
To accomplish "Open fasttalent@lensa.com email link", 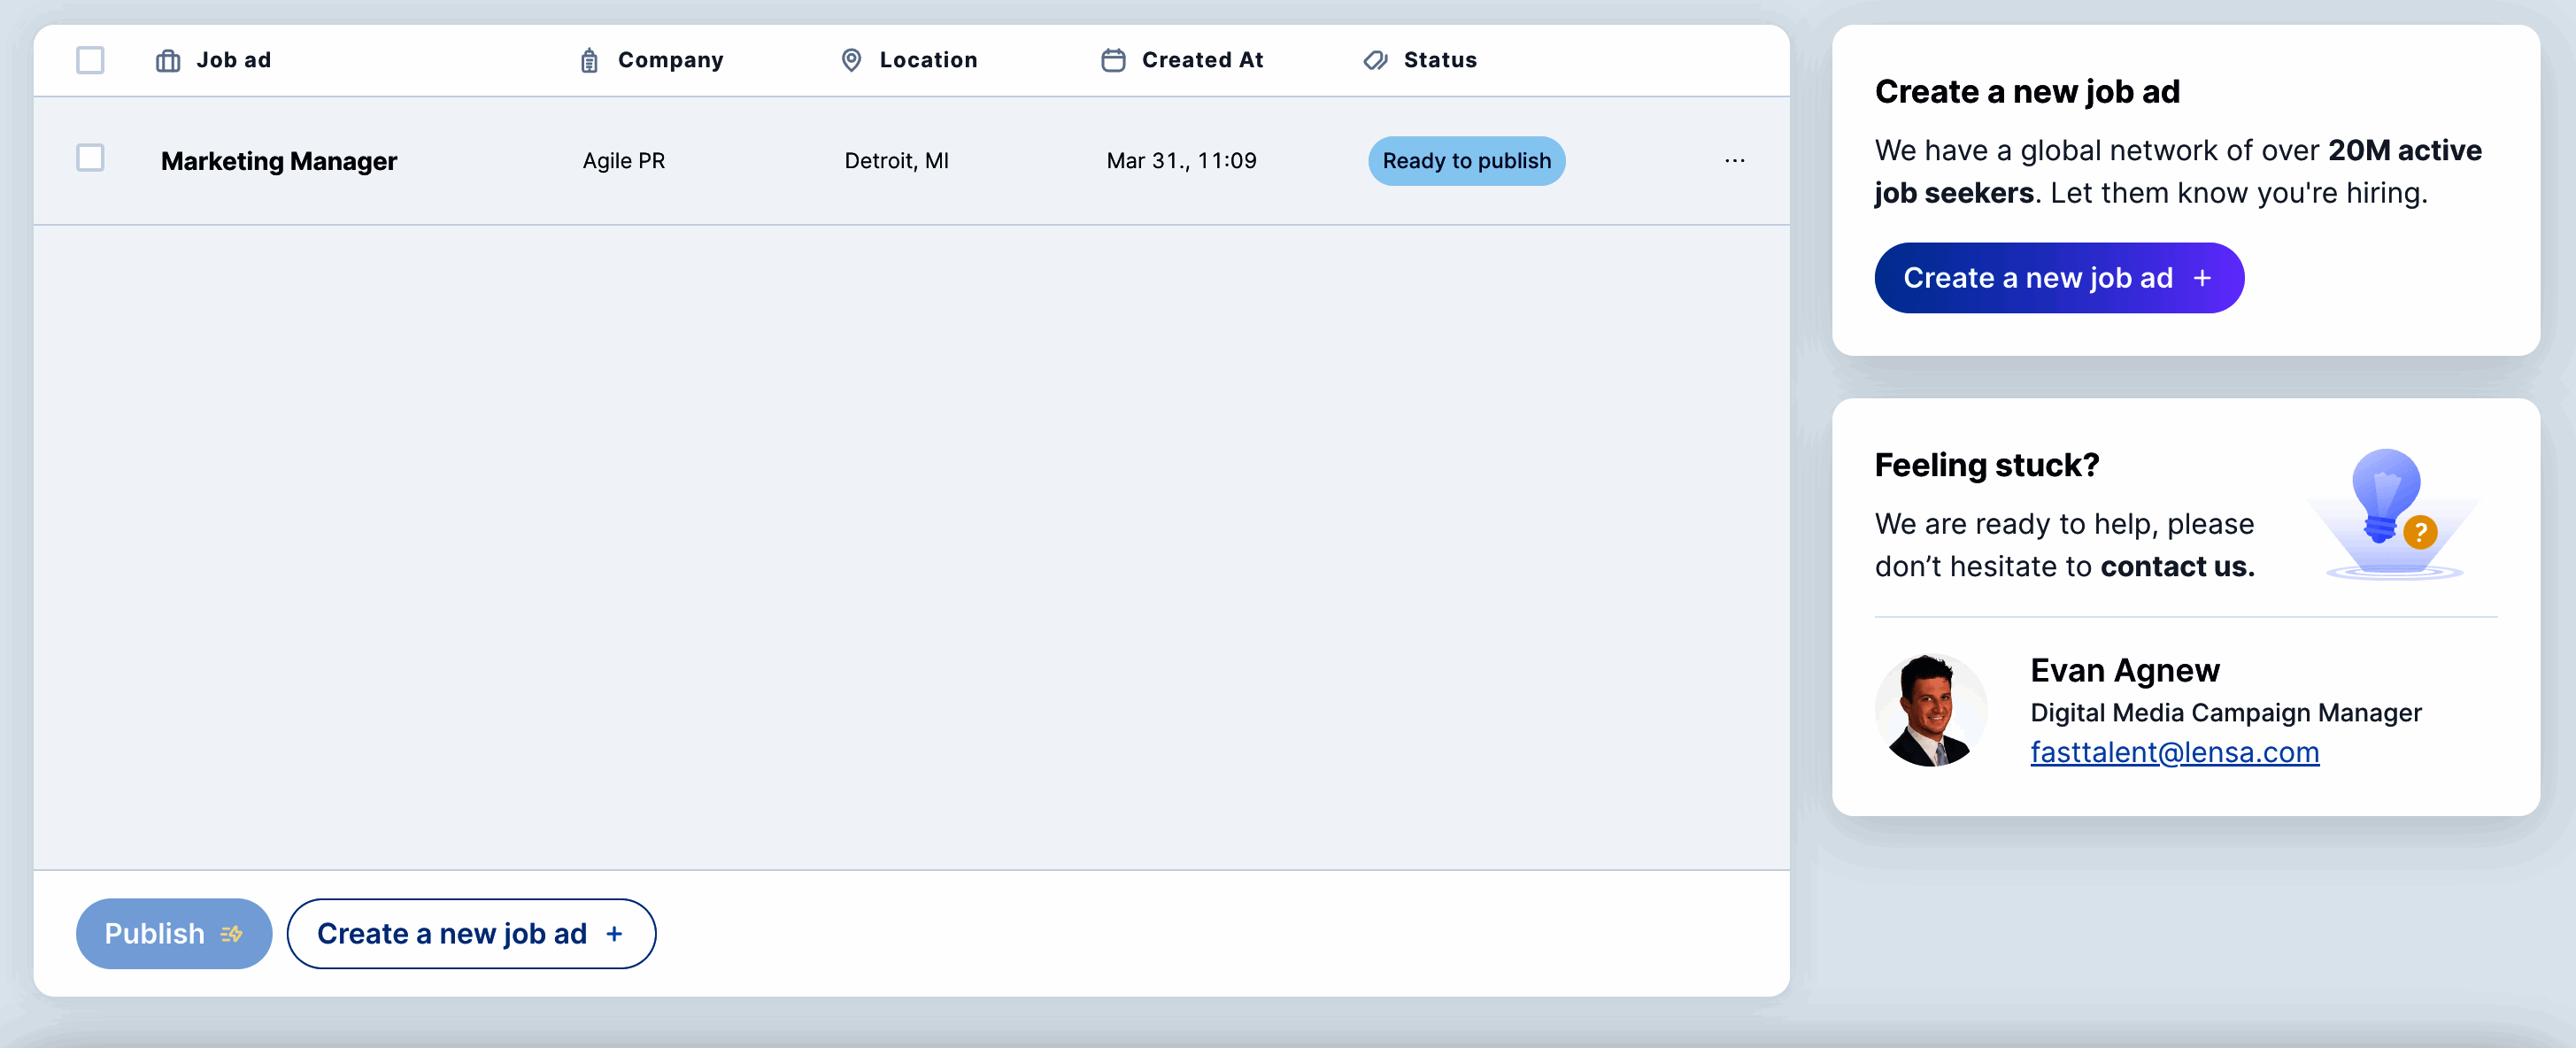I will tap(2174, 752).
